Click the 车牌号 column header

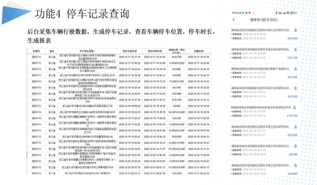point(36,51)
